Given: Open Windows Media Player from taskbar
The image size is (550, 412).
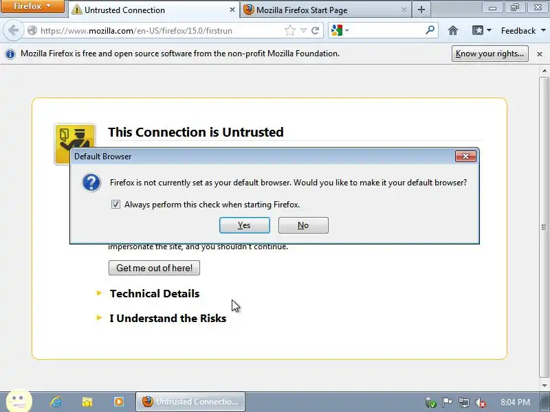Looking at the screenshot, I should coord(118,402).
